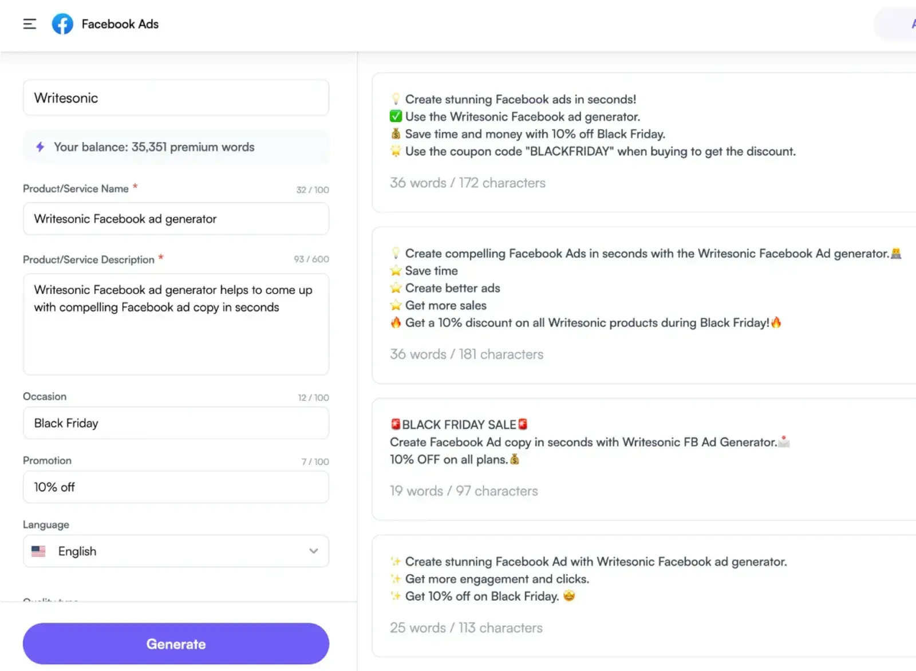Viewport: 916px width, 671px height.
Task: Click the premium words balance banner
Action: pos(176,147)
